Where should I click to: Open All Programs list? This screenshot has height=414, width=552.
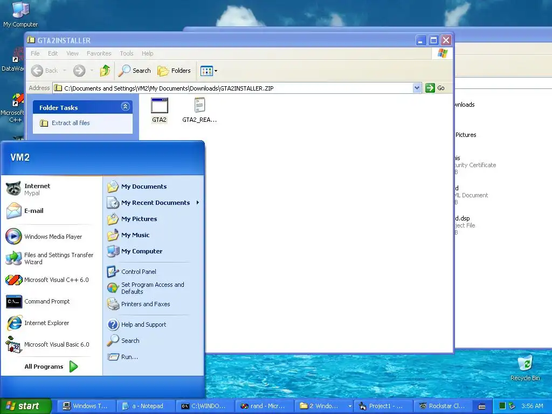point(51,367)
